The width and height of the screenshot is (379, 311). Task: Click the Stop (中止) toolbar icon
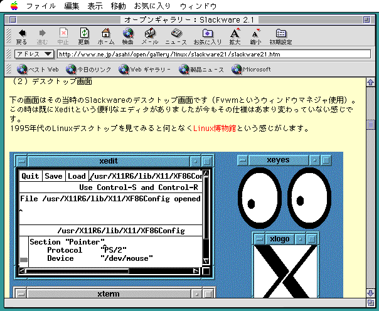(63, 36)
